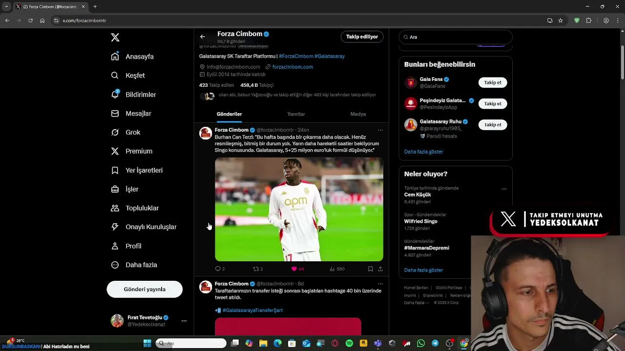Open Topluluklar communities
This screenshot has width=625, height=351.
135,208
